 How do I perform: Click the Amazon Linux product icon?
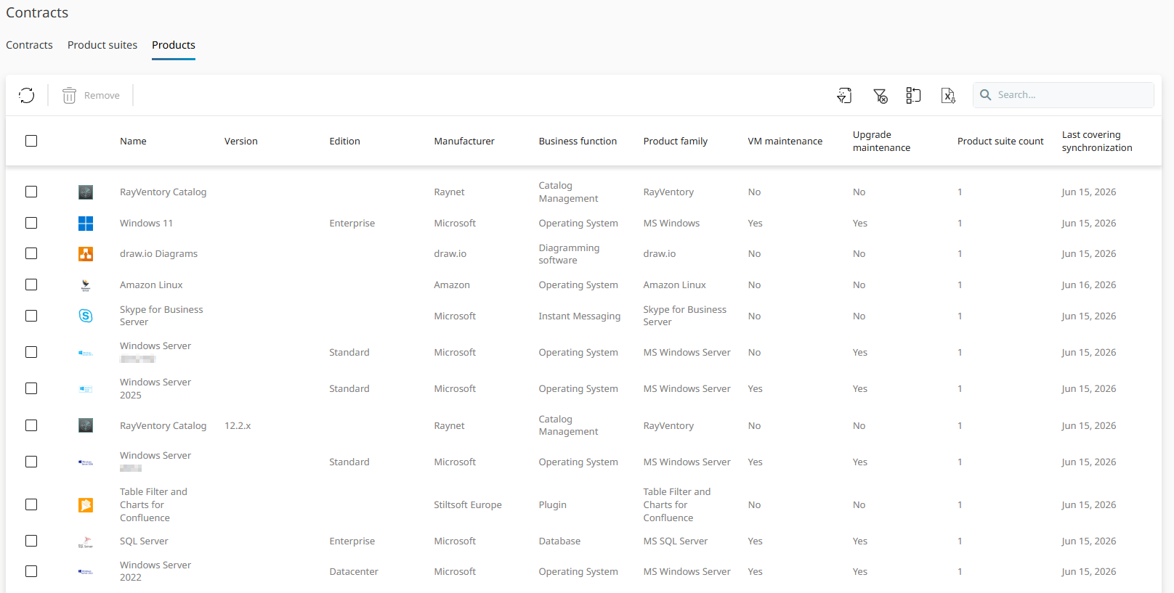click(86, 285)
